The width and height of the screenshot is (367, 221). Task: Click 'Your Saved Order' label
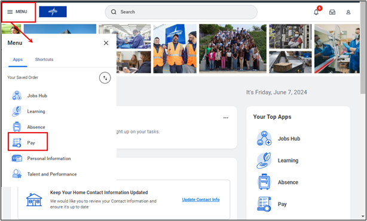(23, 78)
